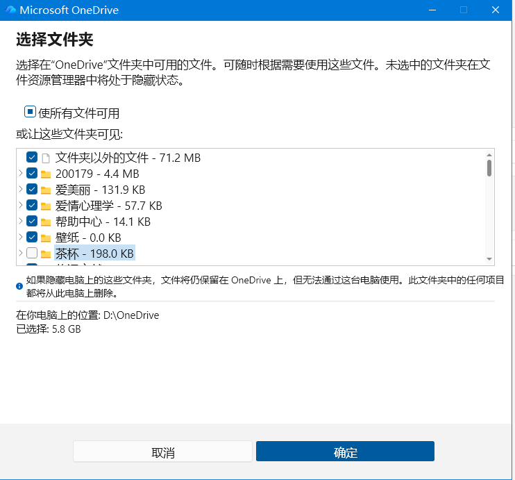515x480 pixels.
Task: Click the 选择文件夹 heading
Action: click(x=55, y=40)
